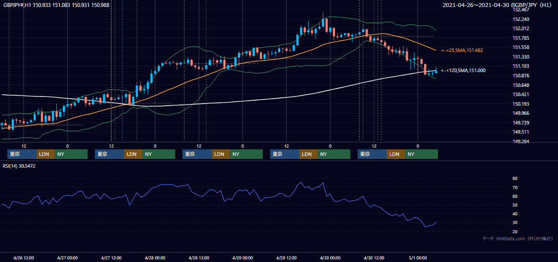Select the 120 SMA 151.000 label
Image resolution: width=558 pixels, height=262 pixels.
point(463,70)
